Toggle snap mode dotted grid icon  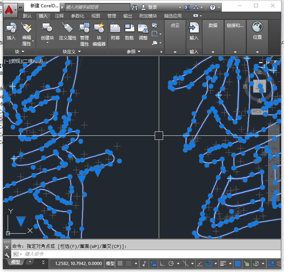[129, 264]
